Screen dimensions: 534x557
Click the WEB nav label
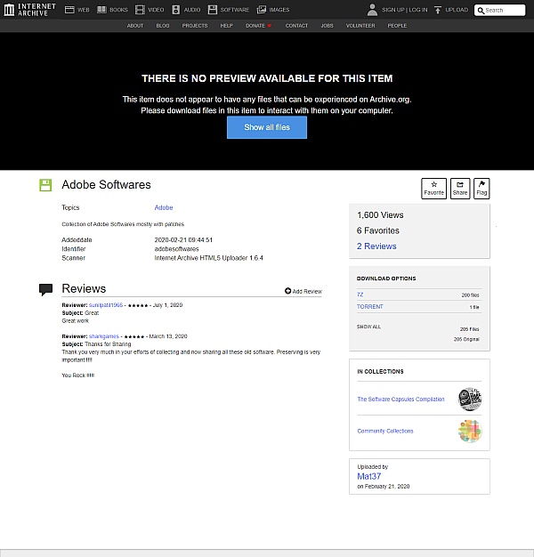pyautogui.click(x=84, y=10)
